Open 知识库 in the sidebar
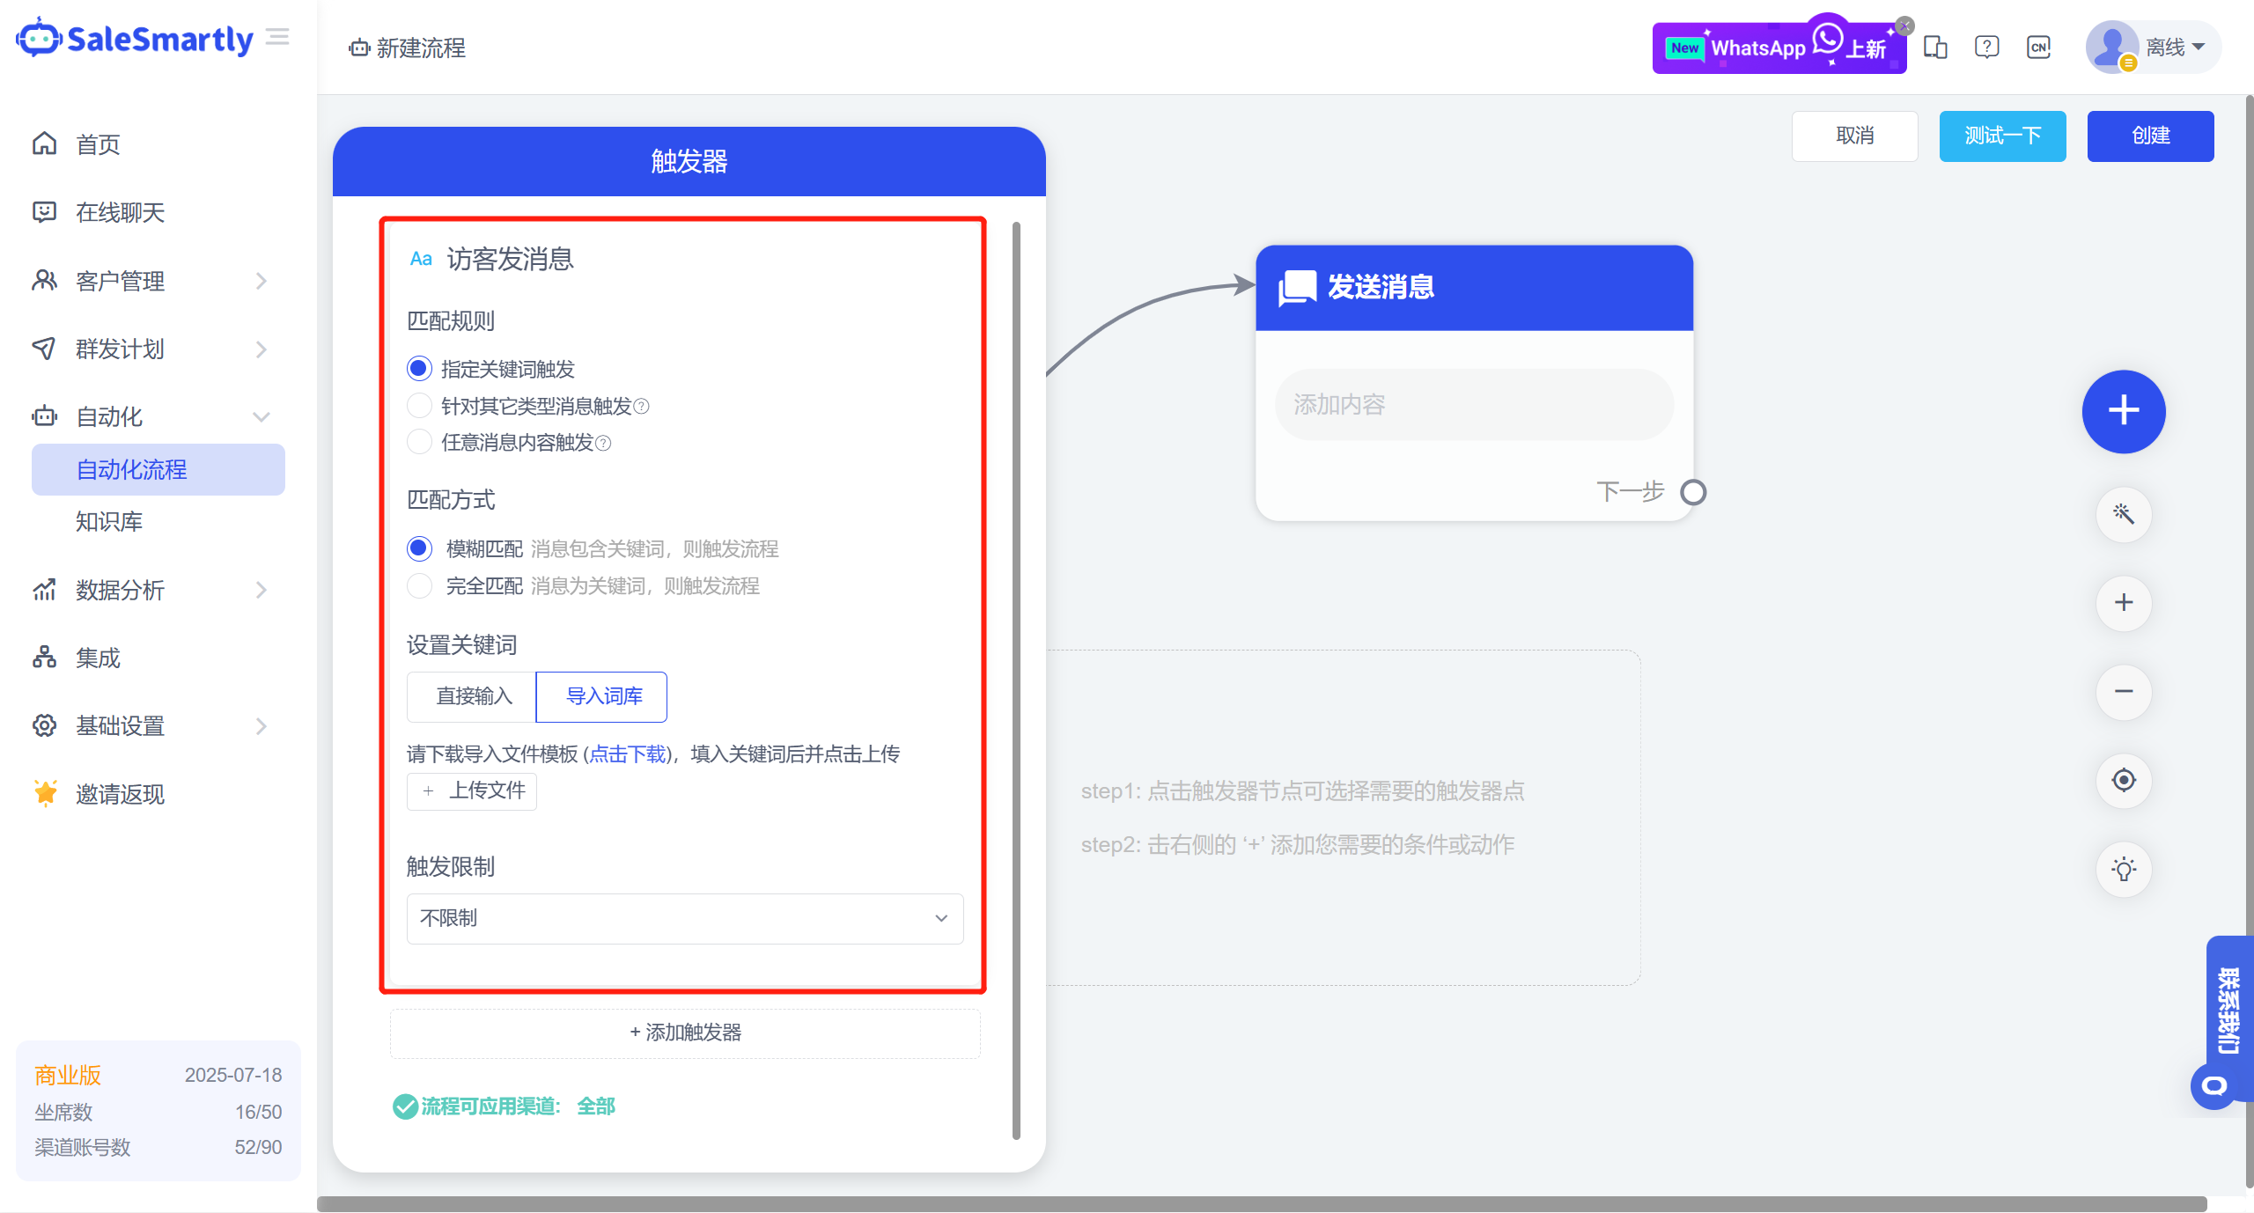The image size is (2254, 1213). (109, 521)
